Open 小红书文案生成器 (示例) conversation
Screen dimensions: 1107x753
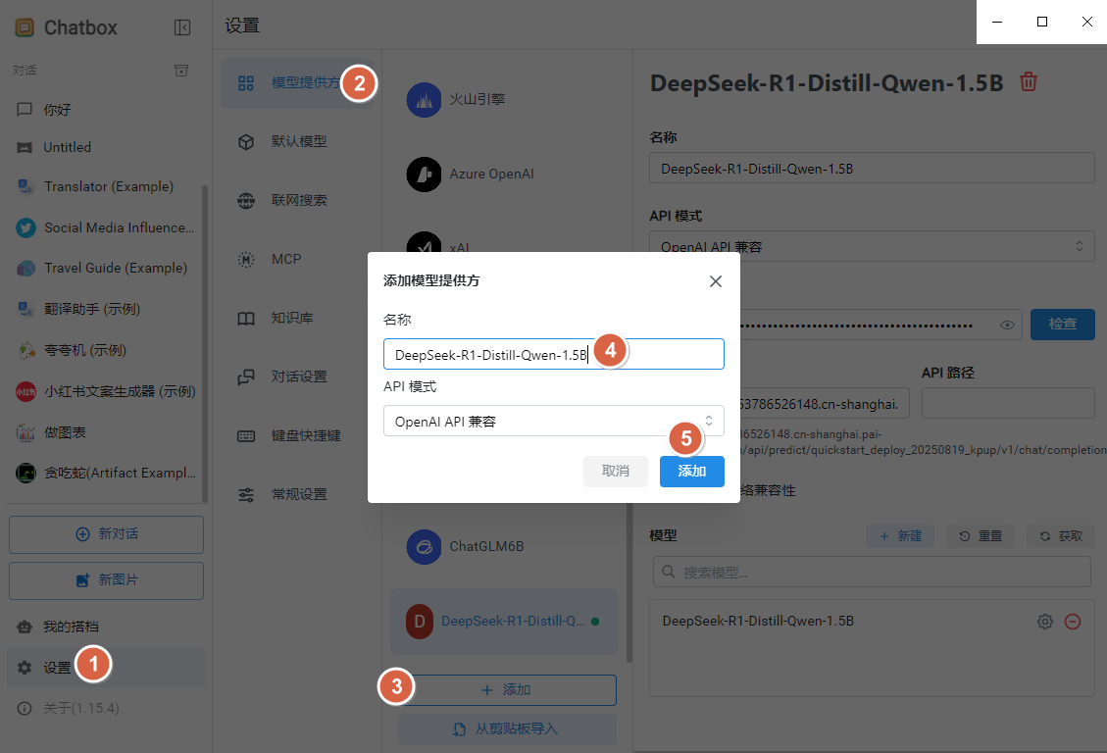[x=106, y=391]
